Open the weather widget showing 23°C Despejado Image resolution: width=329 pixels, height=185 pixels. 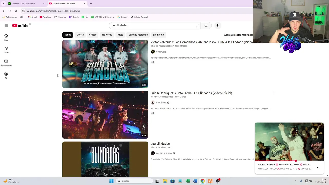[x=10, y=181]
